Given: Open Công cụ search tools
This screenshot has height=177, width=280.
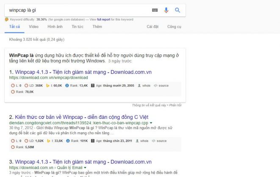Looking at the screenshot, I should click(174, 27).
